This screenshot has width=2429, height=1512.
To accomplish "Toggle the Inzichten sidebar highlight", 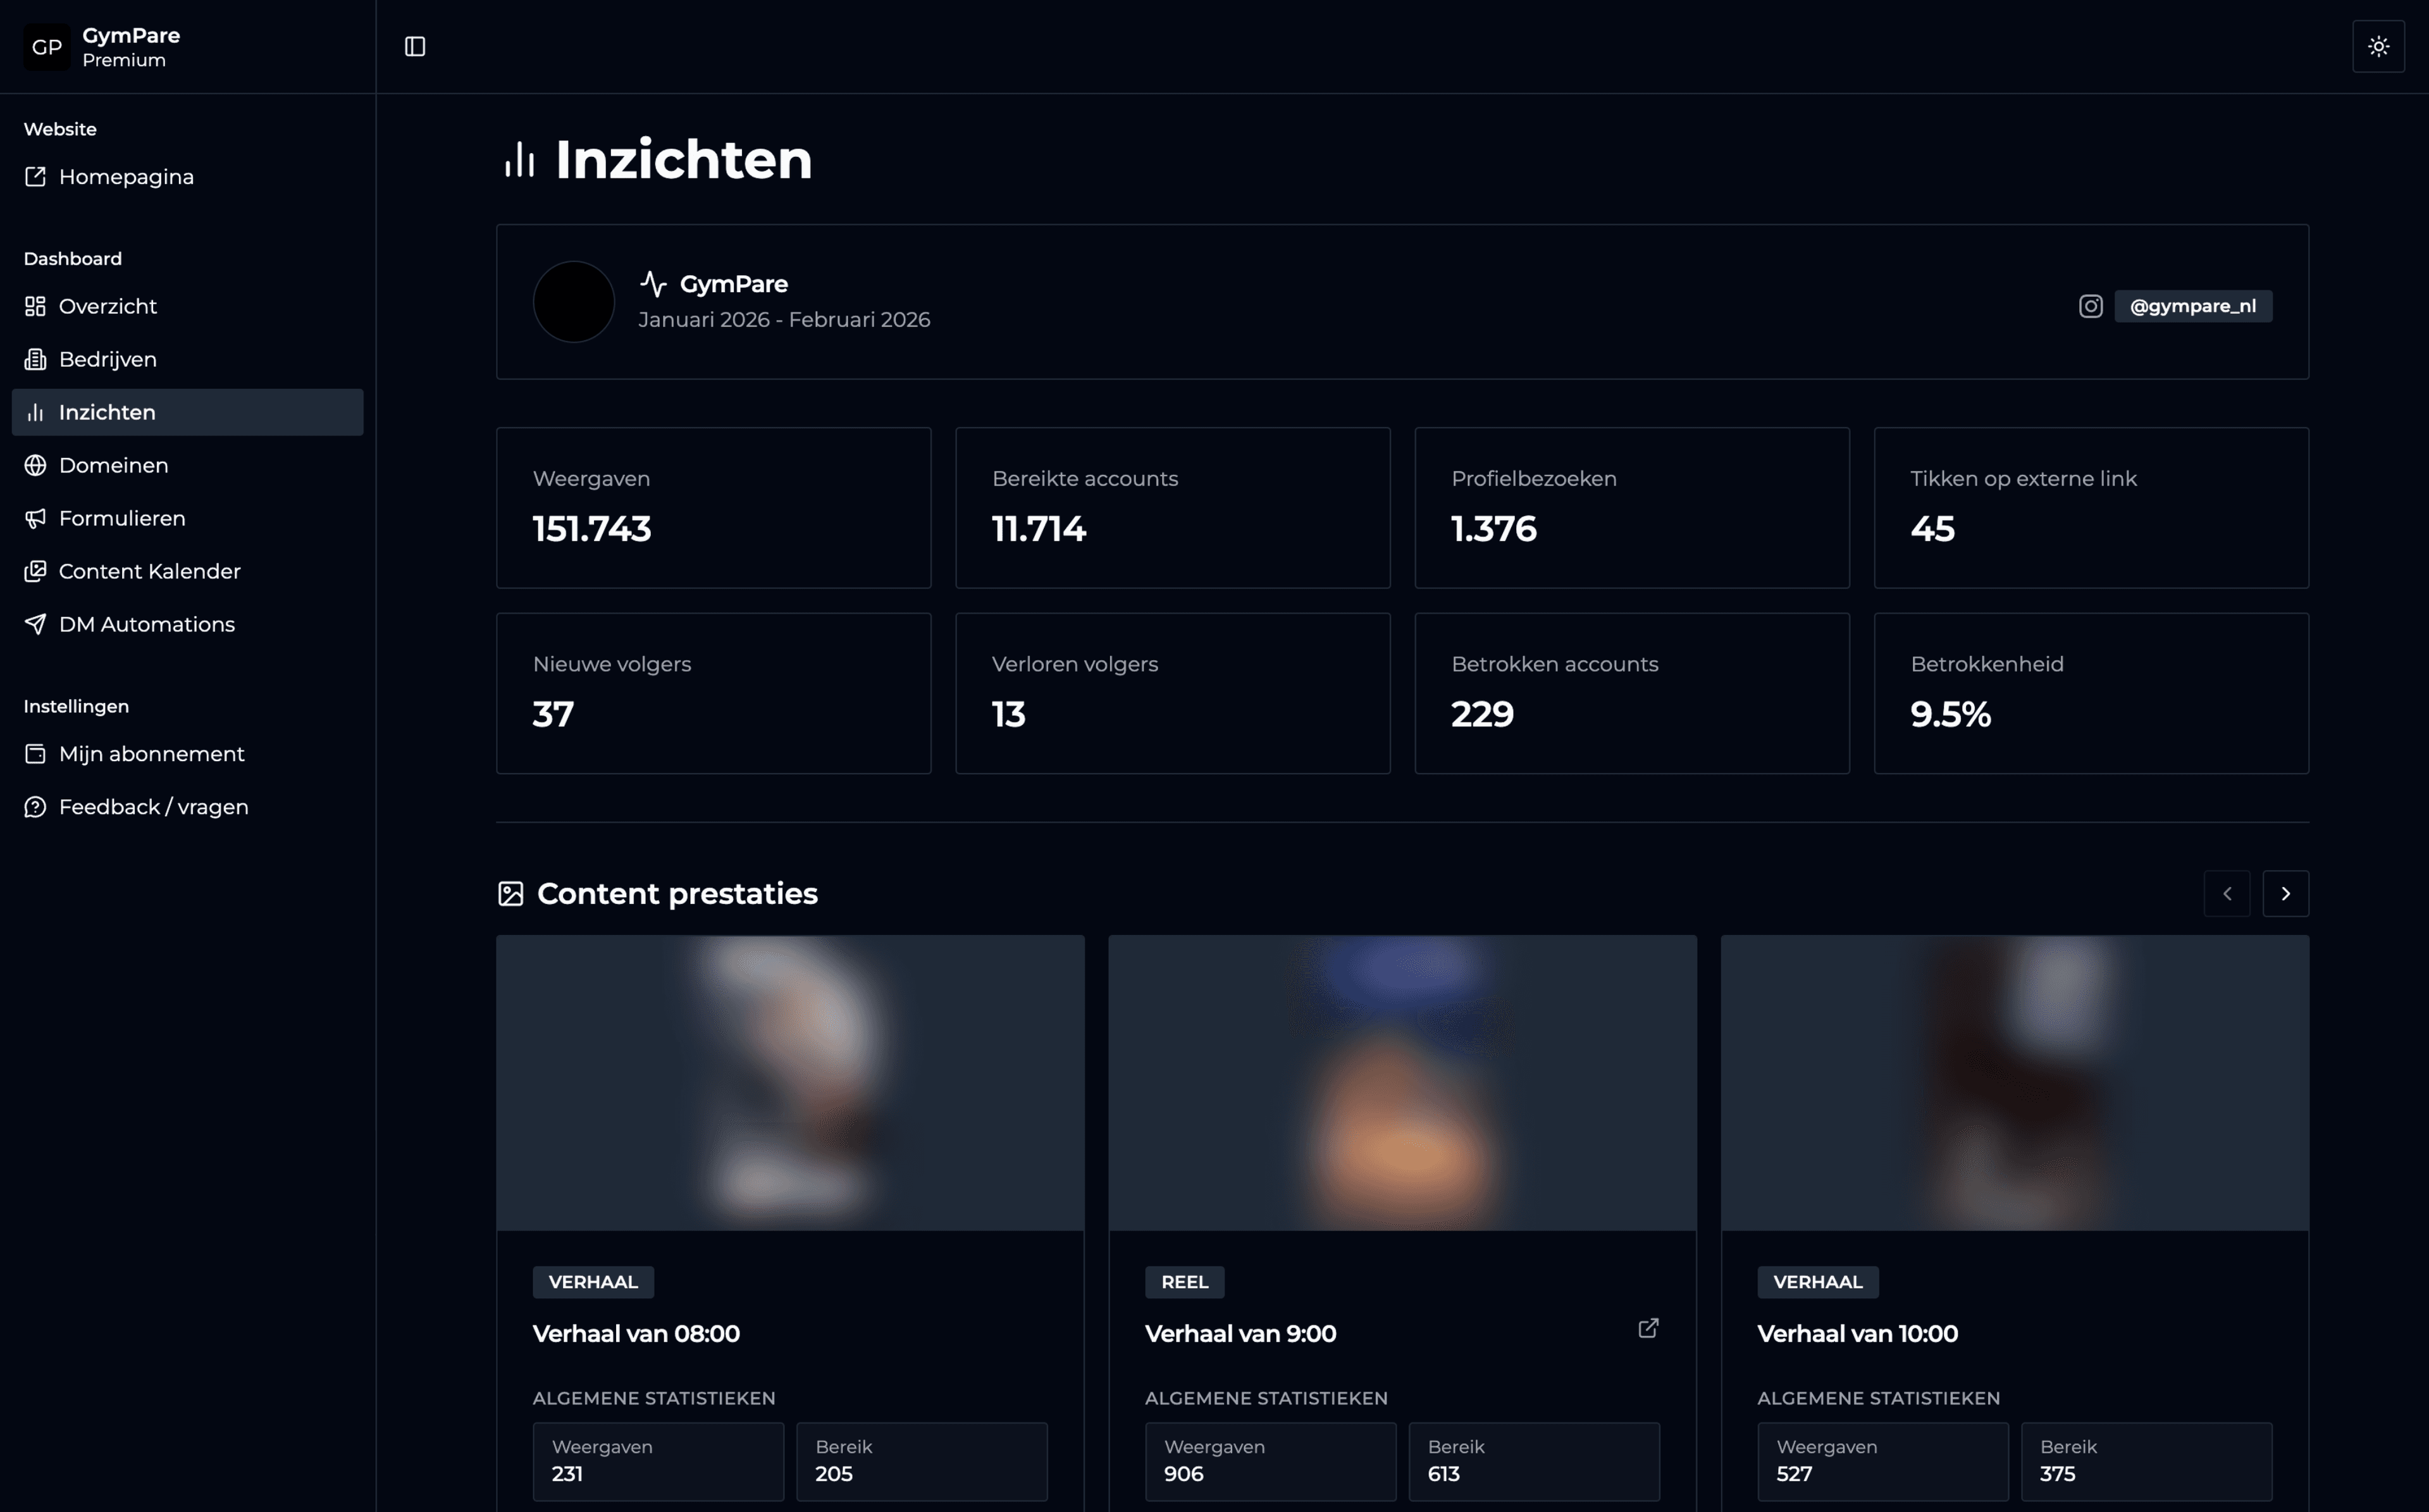I will tap(106, 412).
